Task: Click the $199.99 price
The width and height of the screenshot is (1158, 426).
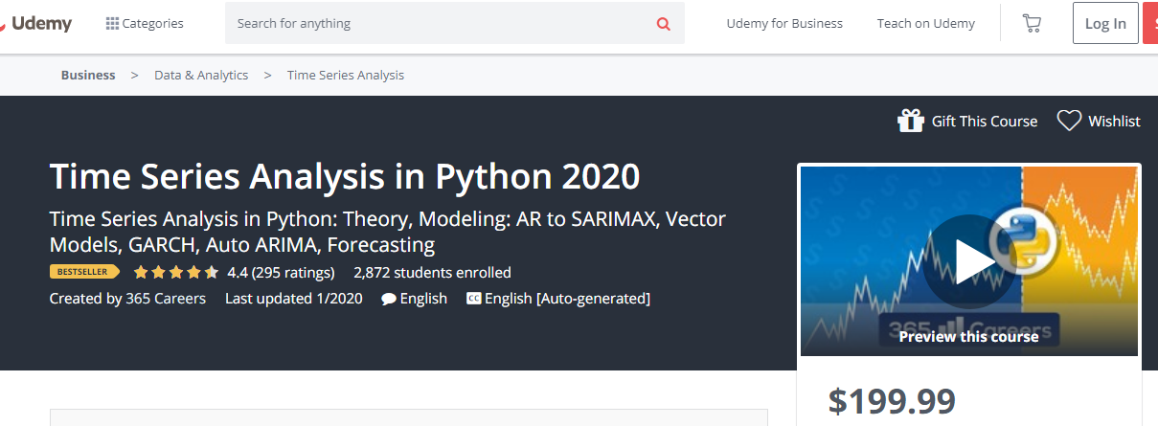Action: pyautogui.click(x=892, y=401)
